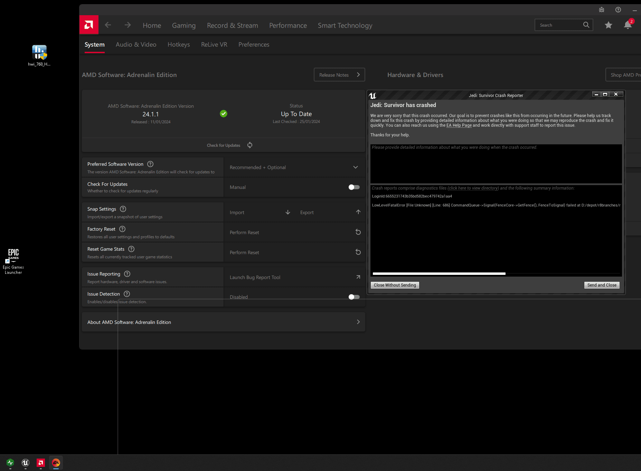Click Perform Reset for Factory Reset
This screenshot has width=641, height=471.
pos(244,232)
